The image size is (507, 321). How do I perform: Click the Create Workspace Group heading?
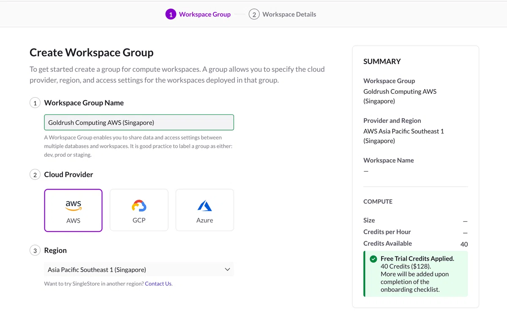coord(92,53)
